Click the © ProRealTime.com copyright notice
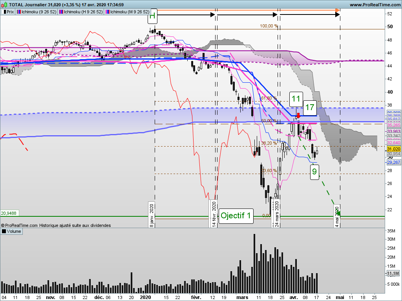Screen dimensions: 402x301 click(x=19, y=225)
